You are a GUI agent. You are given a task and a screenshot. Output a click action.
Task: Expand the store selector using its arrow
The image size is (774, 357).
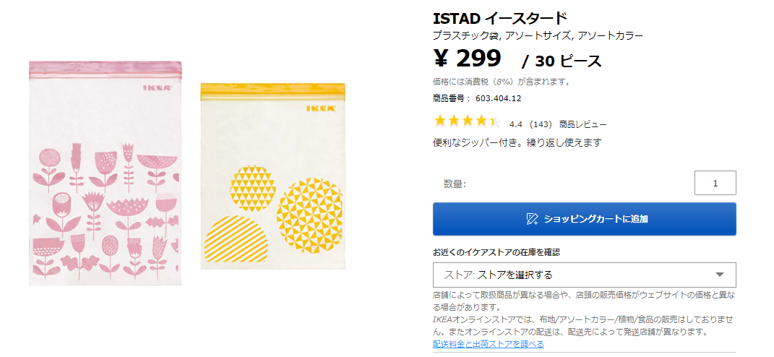coord(719,275)
